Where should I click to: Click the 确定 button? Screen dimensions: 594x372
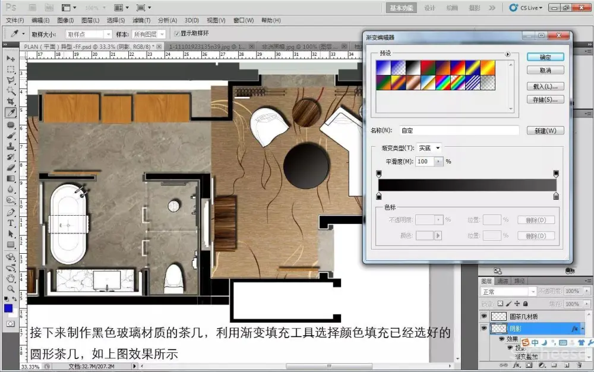point(545,57)
